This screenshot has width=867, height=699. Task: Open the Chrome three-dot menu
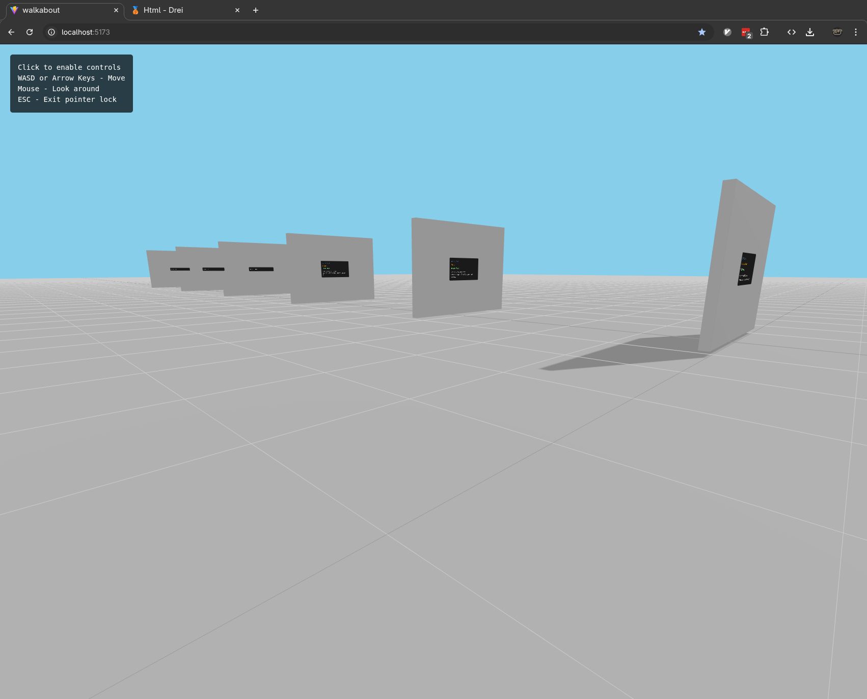(856, 32)
